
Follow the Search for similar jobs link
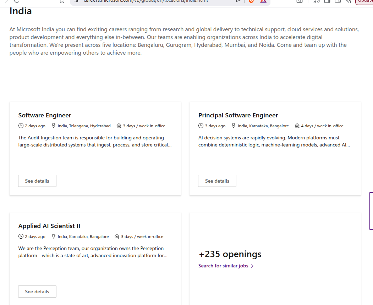(223, 266)
